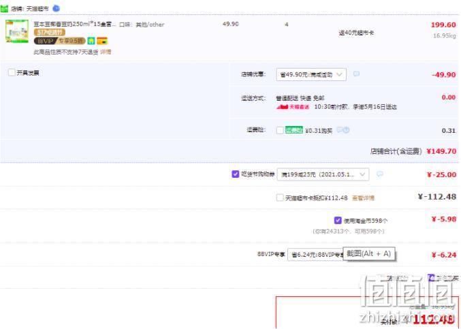The image size is (461, 329).
Task: Click the coupon discount amount ¥-25.00
Action: 441,174
